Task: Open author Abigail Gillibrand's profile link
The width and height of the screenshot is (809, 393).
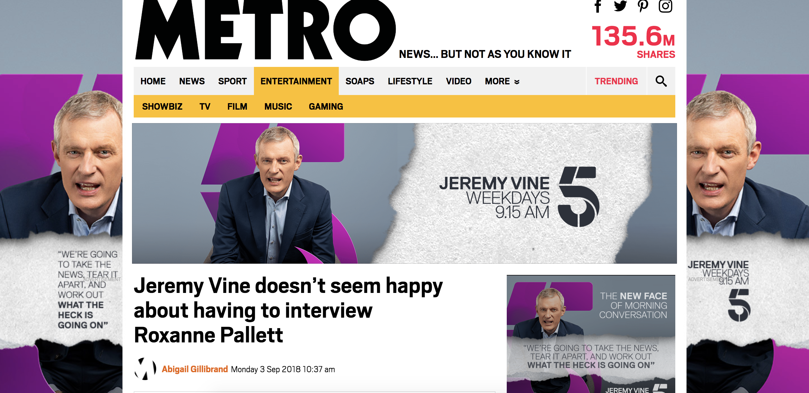Action: [195, 369]
